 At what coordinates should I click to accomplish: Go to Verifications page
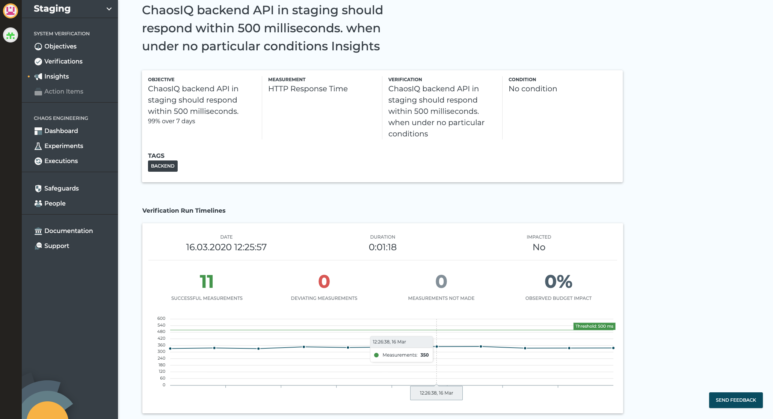pos(63,61)
